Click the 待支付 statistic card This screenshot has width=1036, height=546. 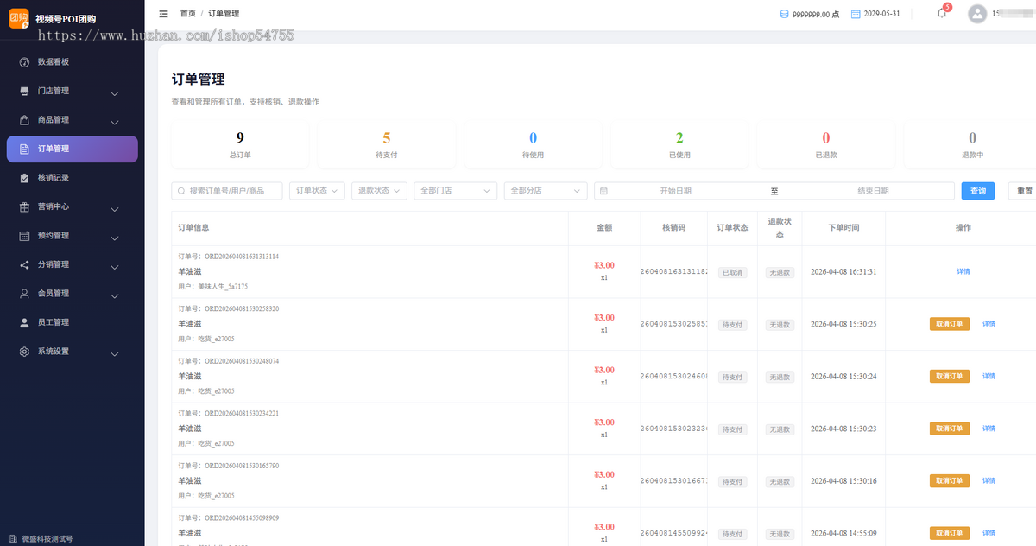coord(387,144)
